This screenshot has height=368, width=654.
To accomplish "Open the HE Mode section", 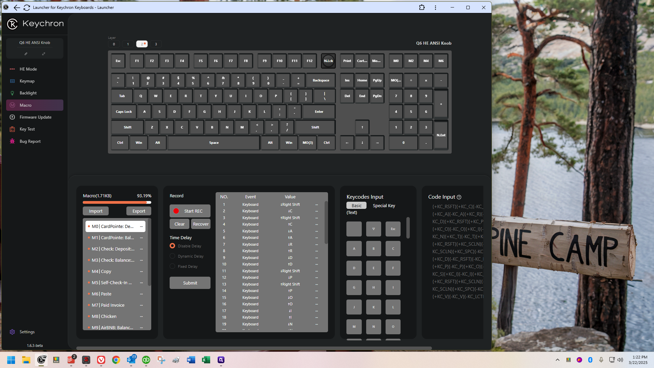I will click(x=28, y=69).
